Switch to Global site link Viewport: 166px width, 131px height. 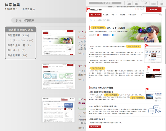[142, 9]
